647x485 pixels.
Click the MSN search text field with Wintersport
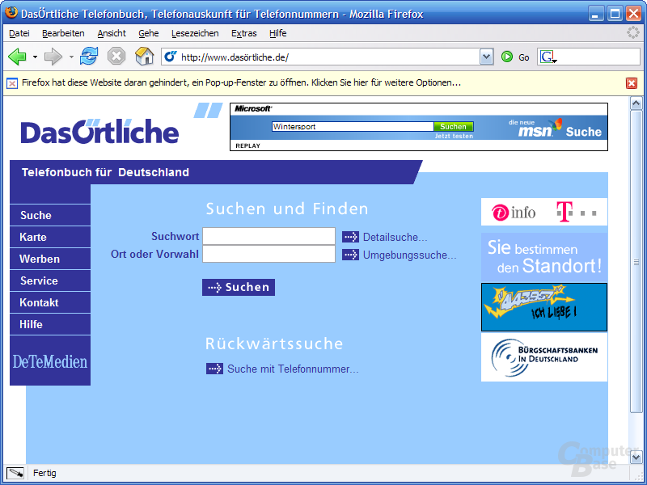click(x=353, y=127)
